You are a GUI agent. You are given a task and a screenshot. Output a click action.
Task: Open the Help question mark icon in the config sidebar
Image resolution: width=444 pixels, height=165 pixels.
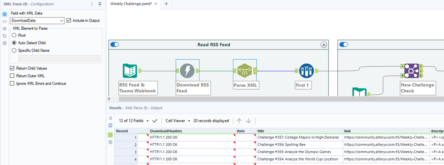tap(4, 43)
